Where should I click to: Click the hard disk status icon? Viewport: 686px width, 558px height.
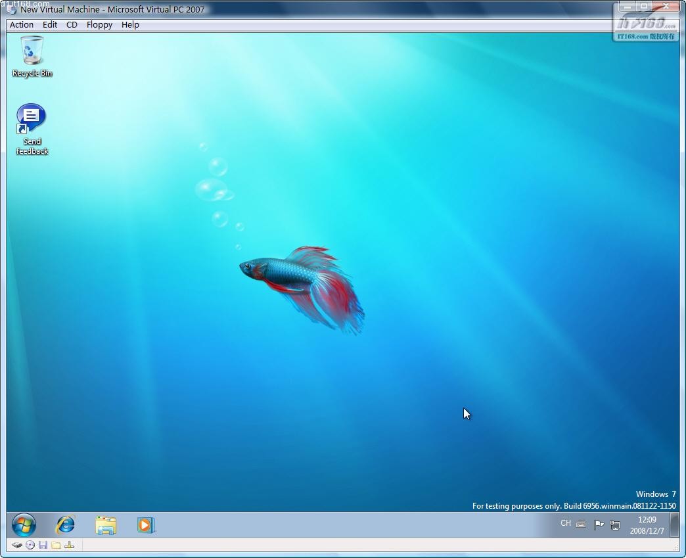[16, 546]
